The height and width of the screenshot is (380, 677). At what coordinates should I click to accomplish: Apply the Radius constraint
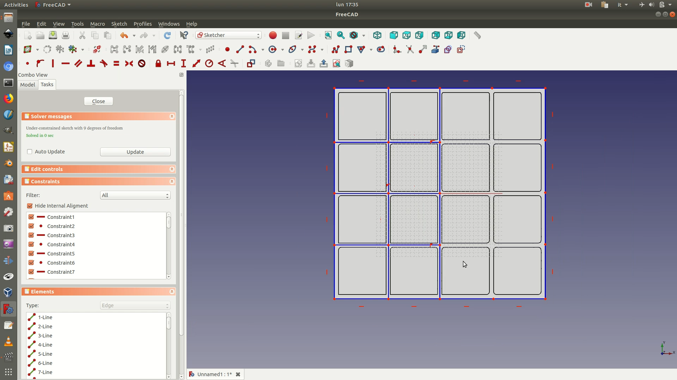[209, 64]
